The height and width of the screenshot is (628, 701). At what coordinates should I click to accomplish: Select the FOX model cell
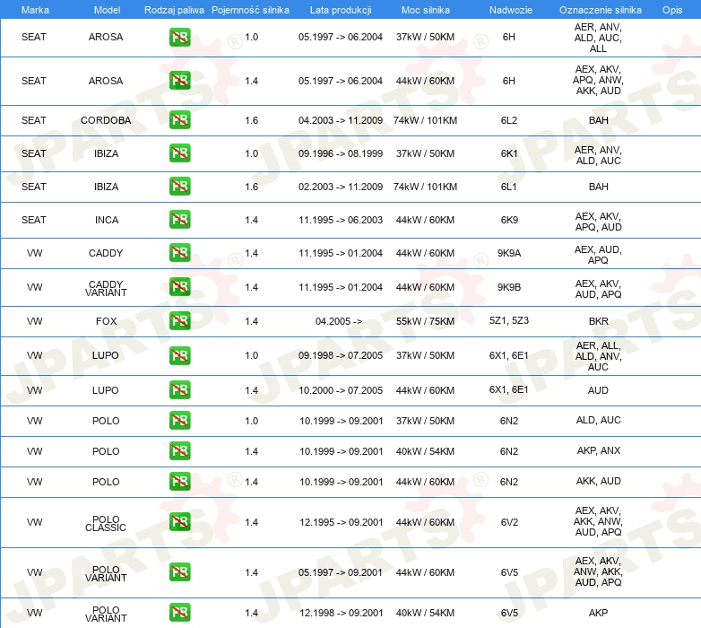107,321
